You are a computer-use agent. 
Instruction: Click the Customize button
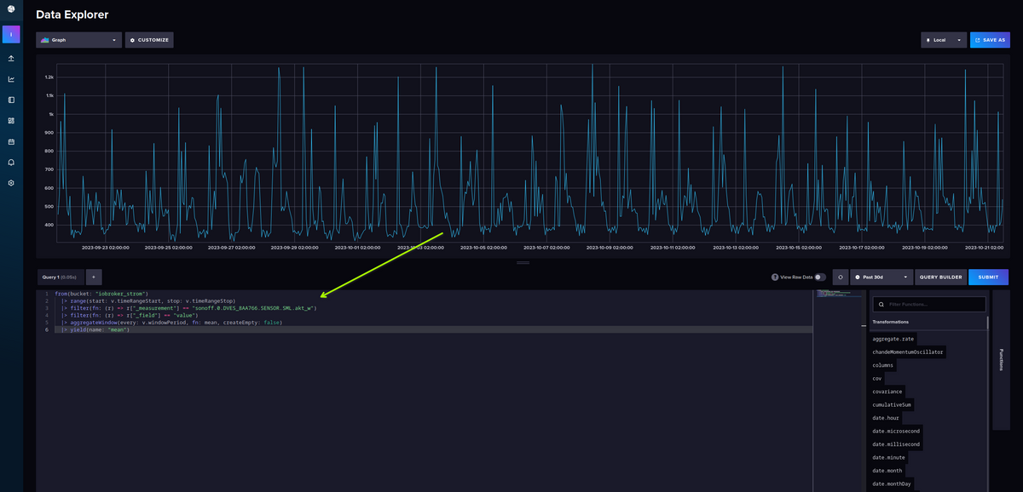(149, 39)
